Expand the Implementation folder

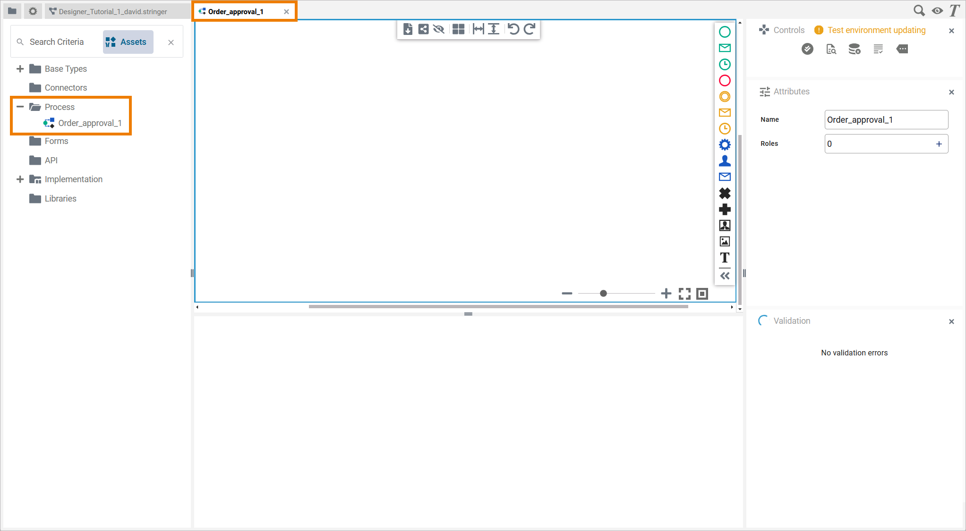tap(20, 179)
